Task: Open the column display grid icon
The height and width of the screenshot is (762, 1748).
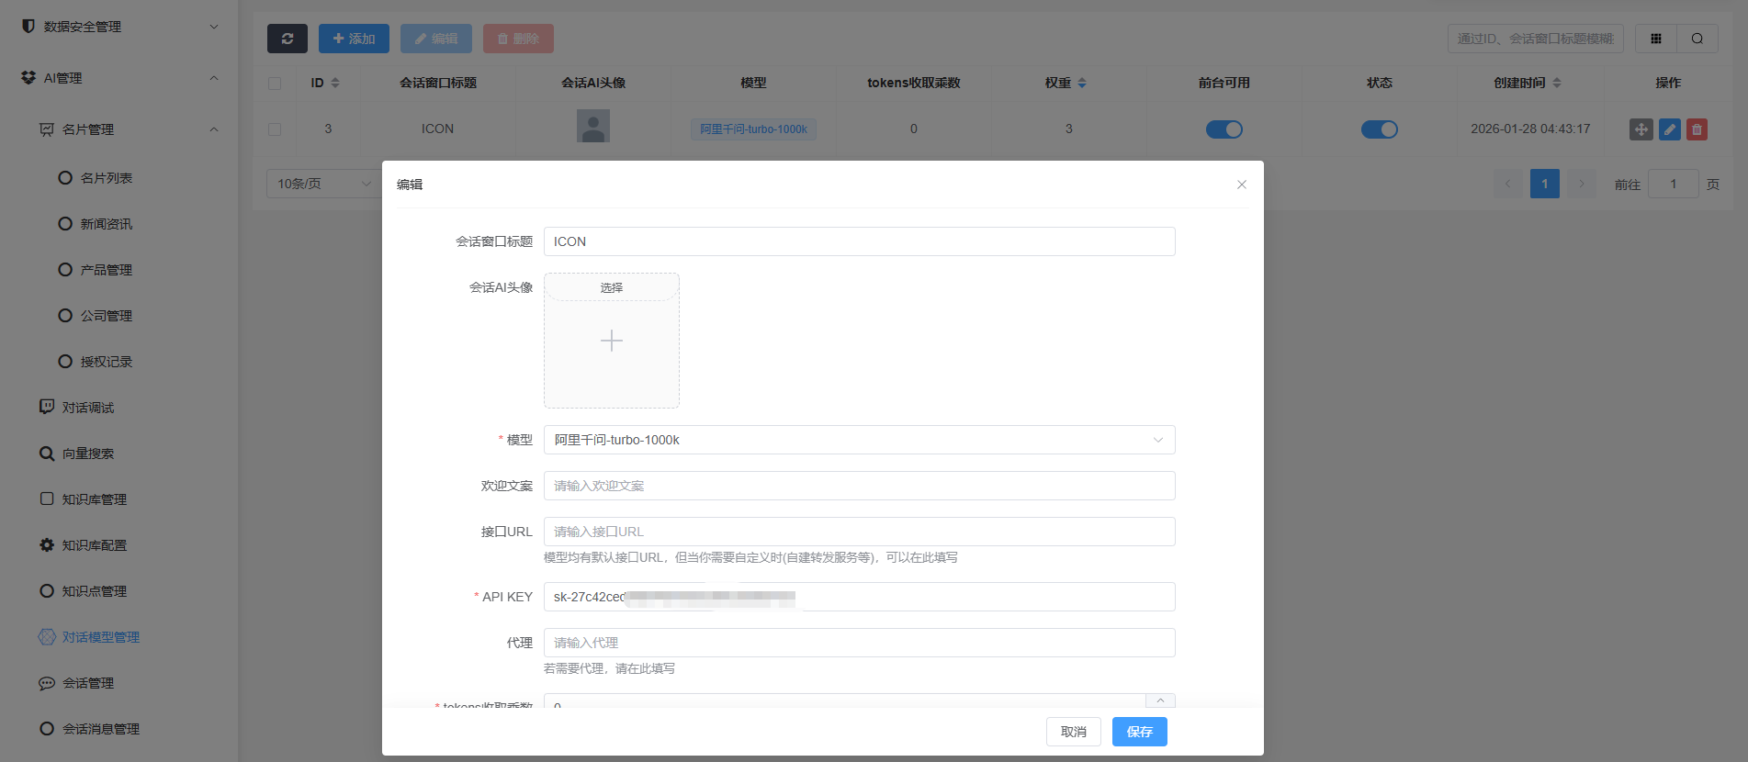Action: 1655,39
